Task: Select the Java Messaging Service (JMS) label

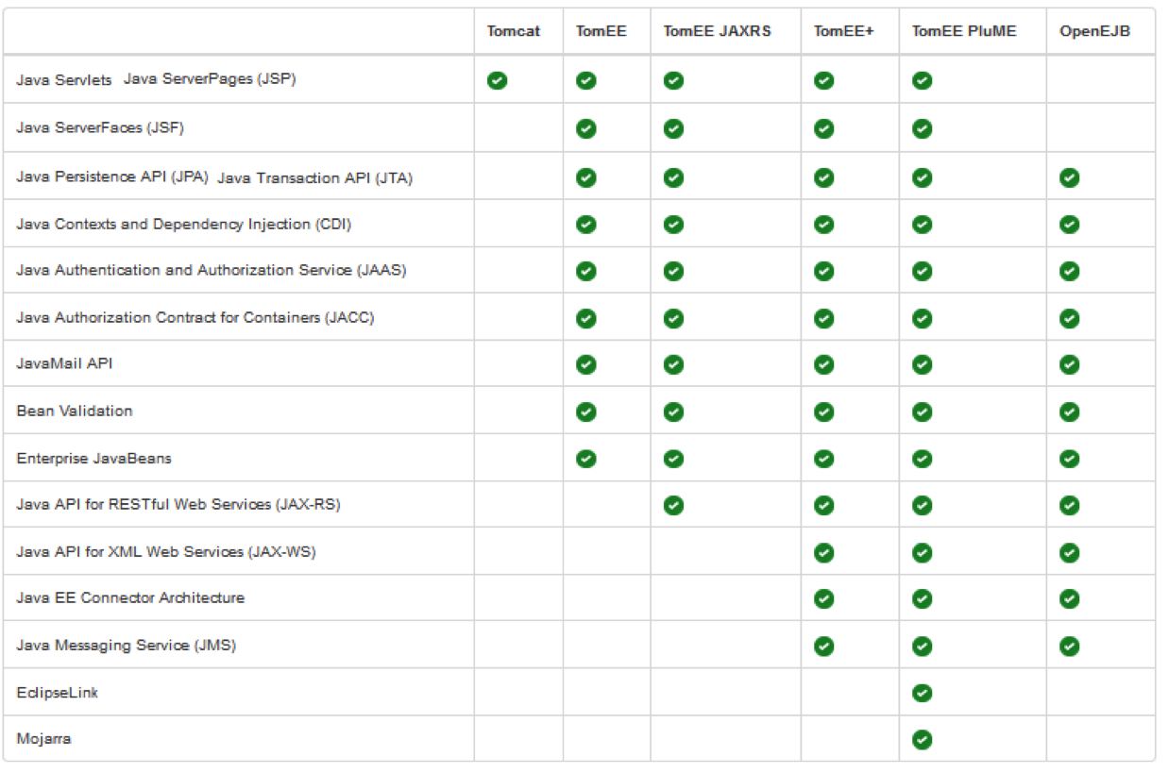Action: pyautogui.click(x=126, y=647)
